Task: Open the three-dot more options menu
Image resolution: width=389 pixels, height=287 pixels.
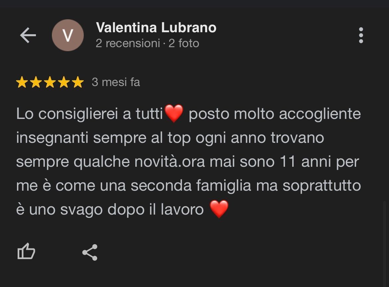Action: pyautogui.click(x=361, y=35)
